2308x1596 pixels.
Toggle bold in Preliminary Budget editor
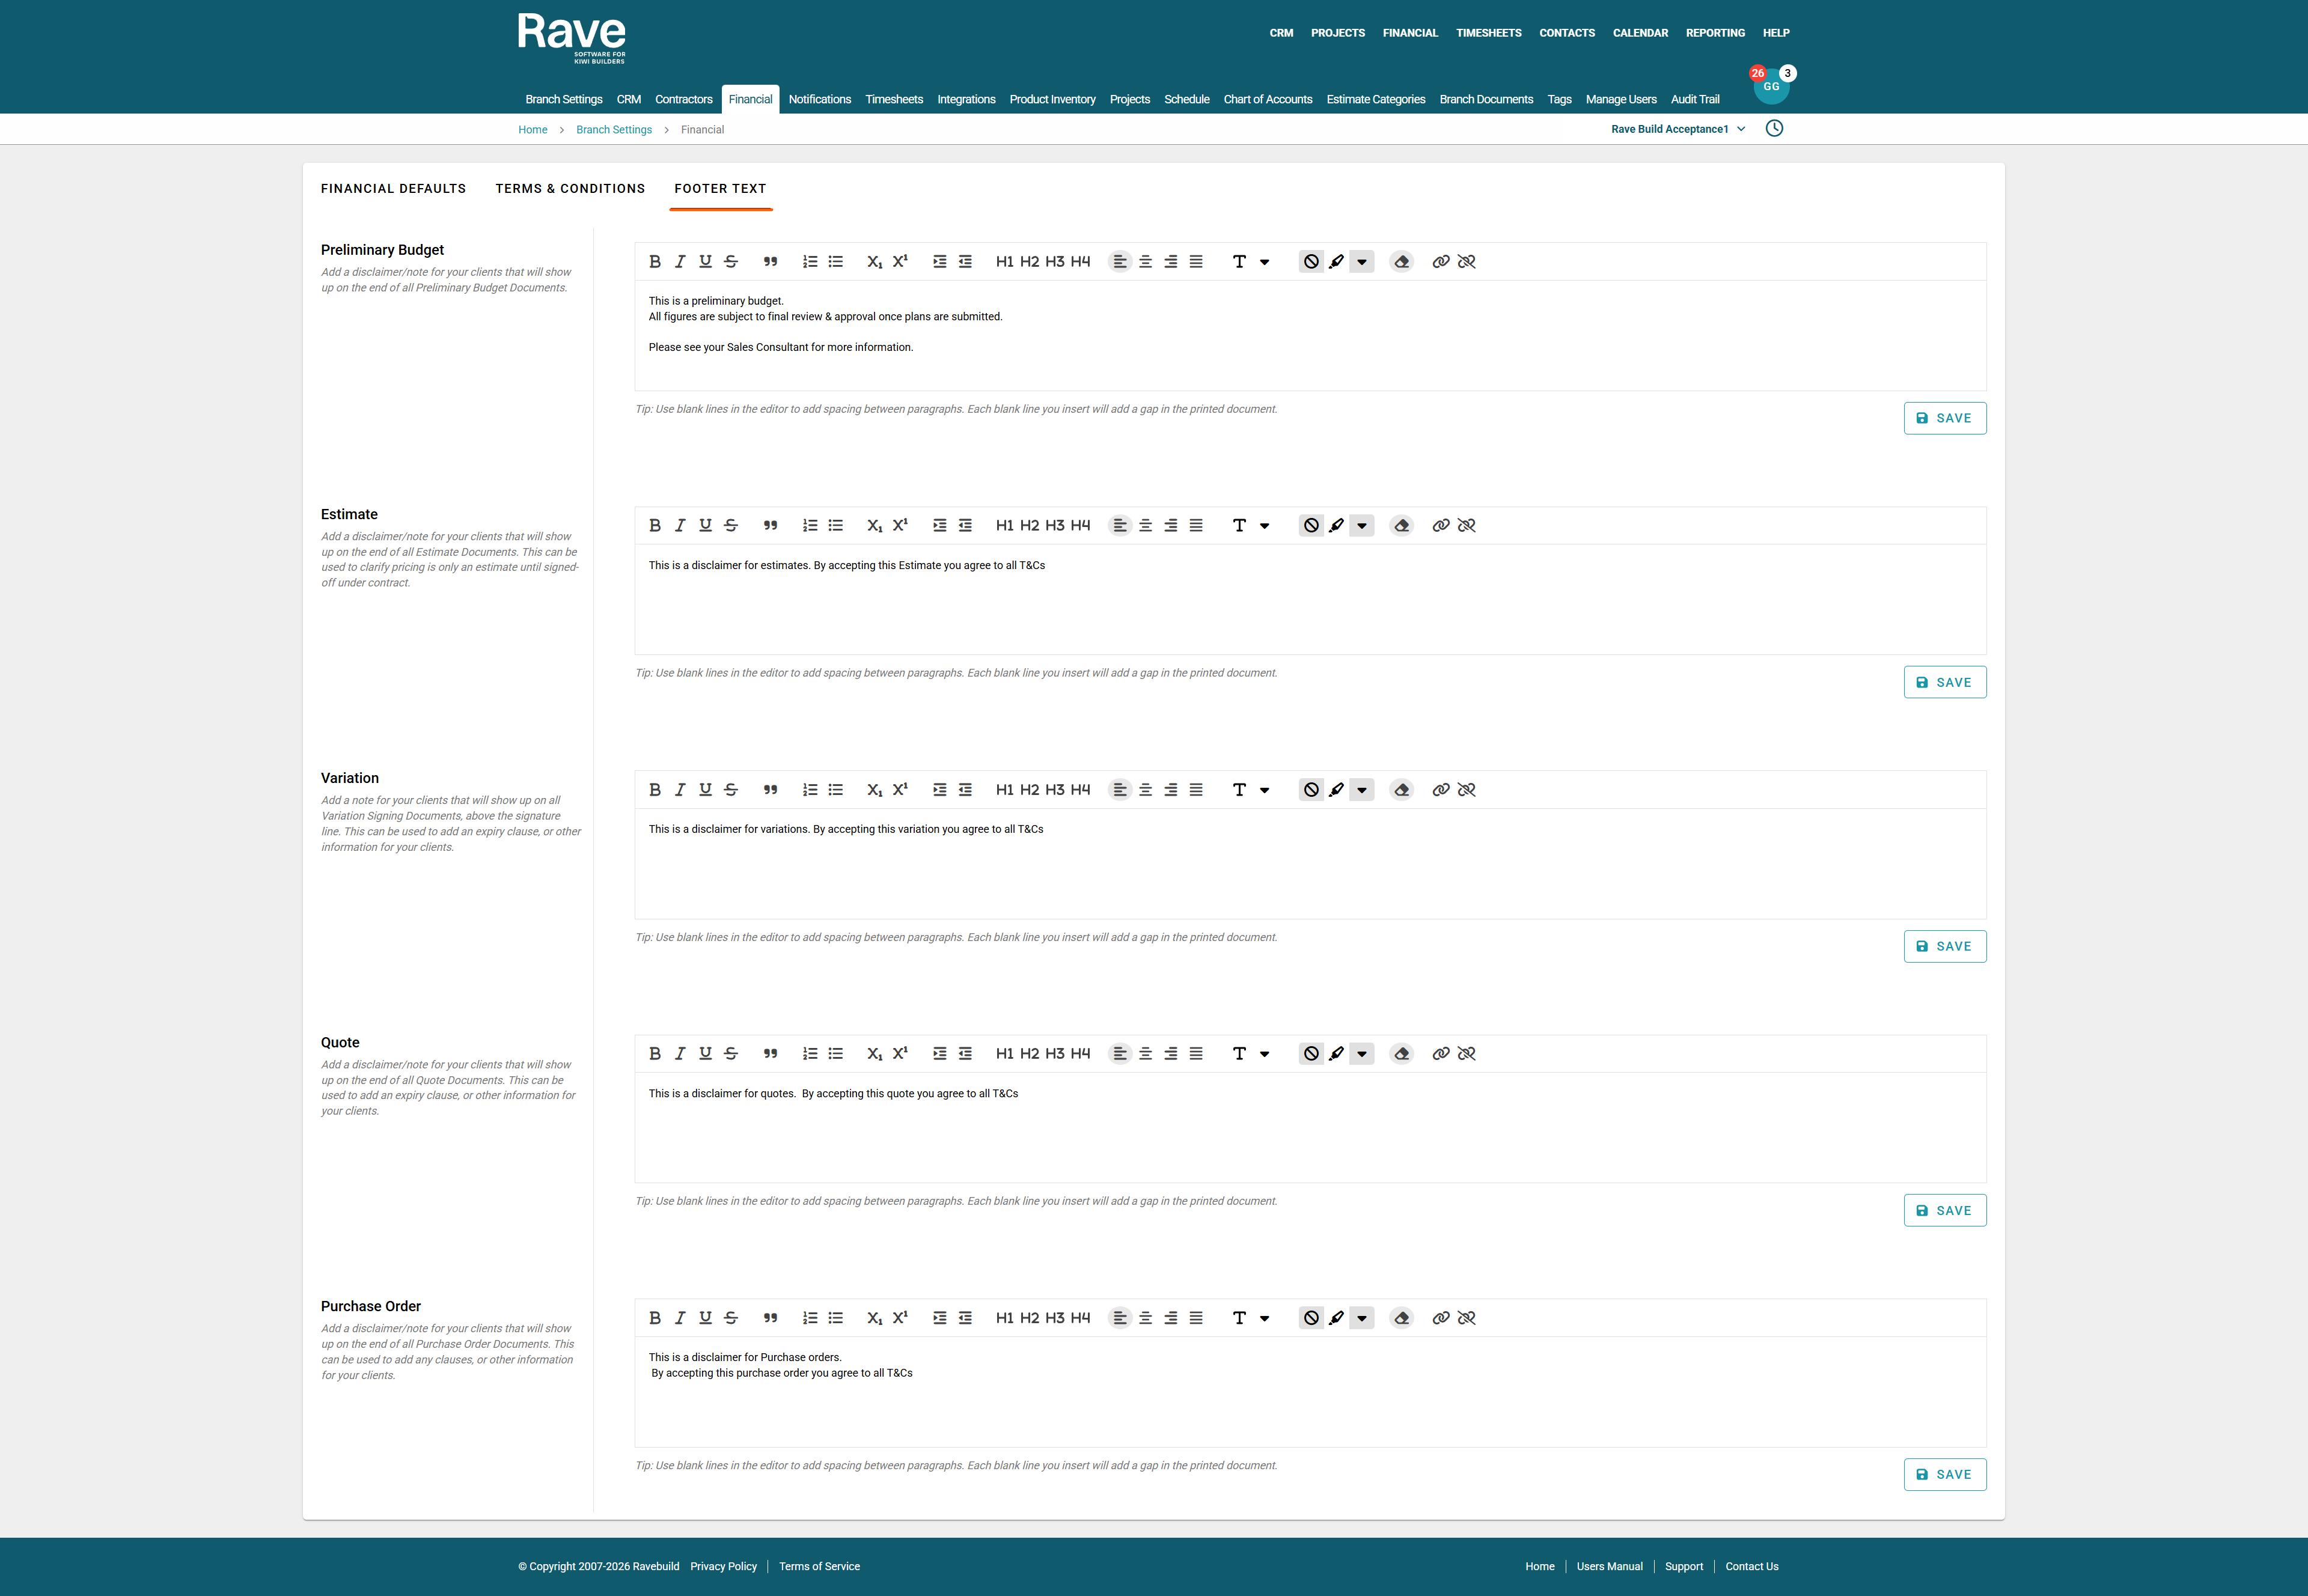(654, 261)
